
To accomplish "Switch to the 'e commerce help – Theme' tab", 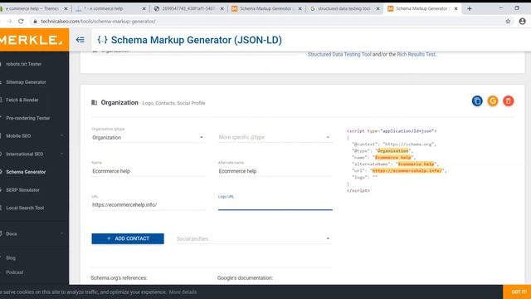I will tap(32, 9).
